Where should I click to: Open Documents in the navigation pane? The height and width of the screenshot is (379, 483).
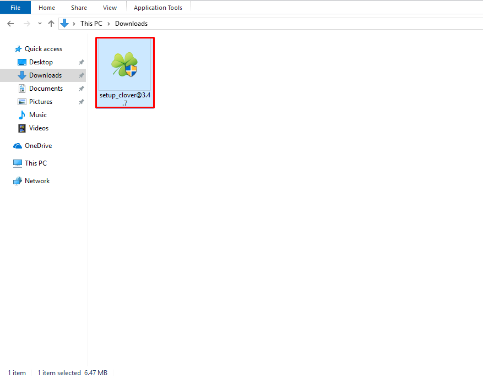pos(46,89)
